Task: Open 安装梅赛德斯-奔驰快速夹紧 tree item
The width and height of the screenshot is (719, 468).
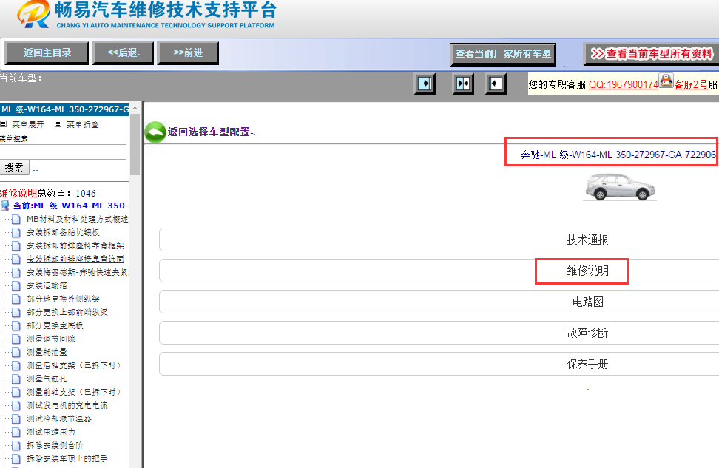Action: point(77,272)
